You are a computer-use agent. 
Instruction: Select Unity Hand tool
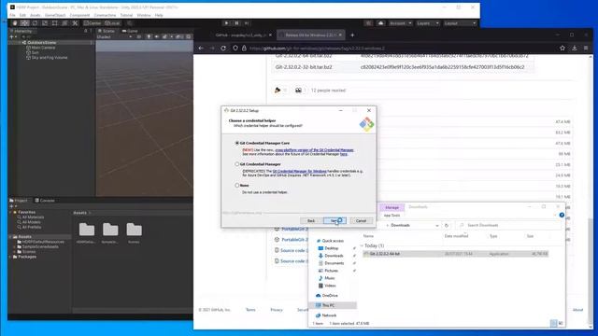pyautogui.click(x=15, y=23)
